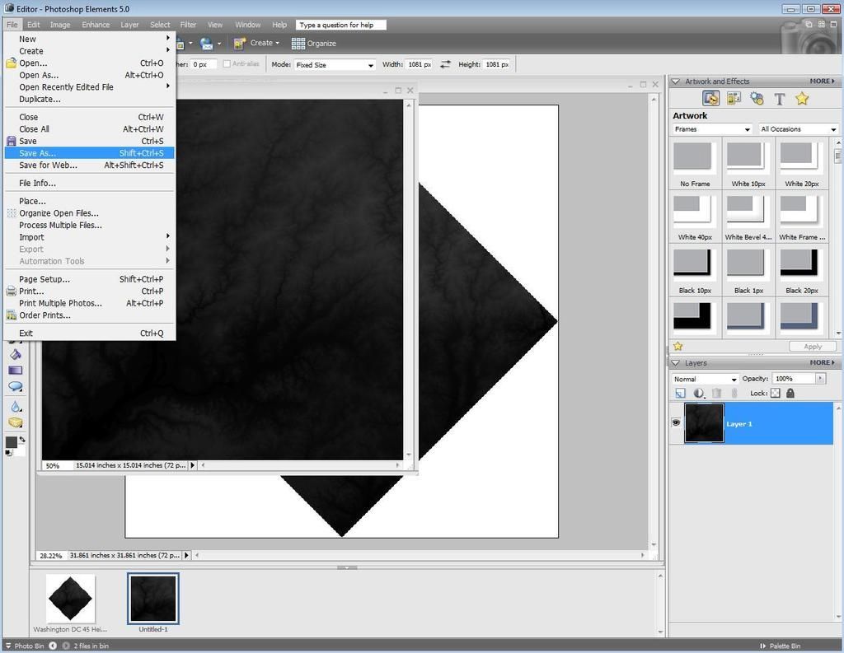Select the Sponge tool
This screenshot has height=653, width=844.
click(16, 422)
